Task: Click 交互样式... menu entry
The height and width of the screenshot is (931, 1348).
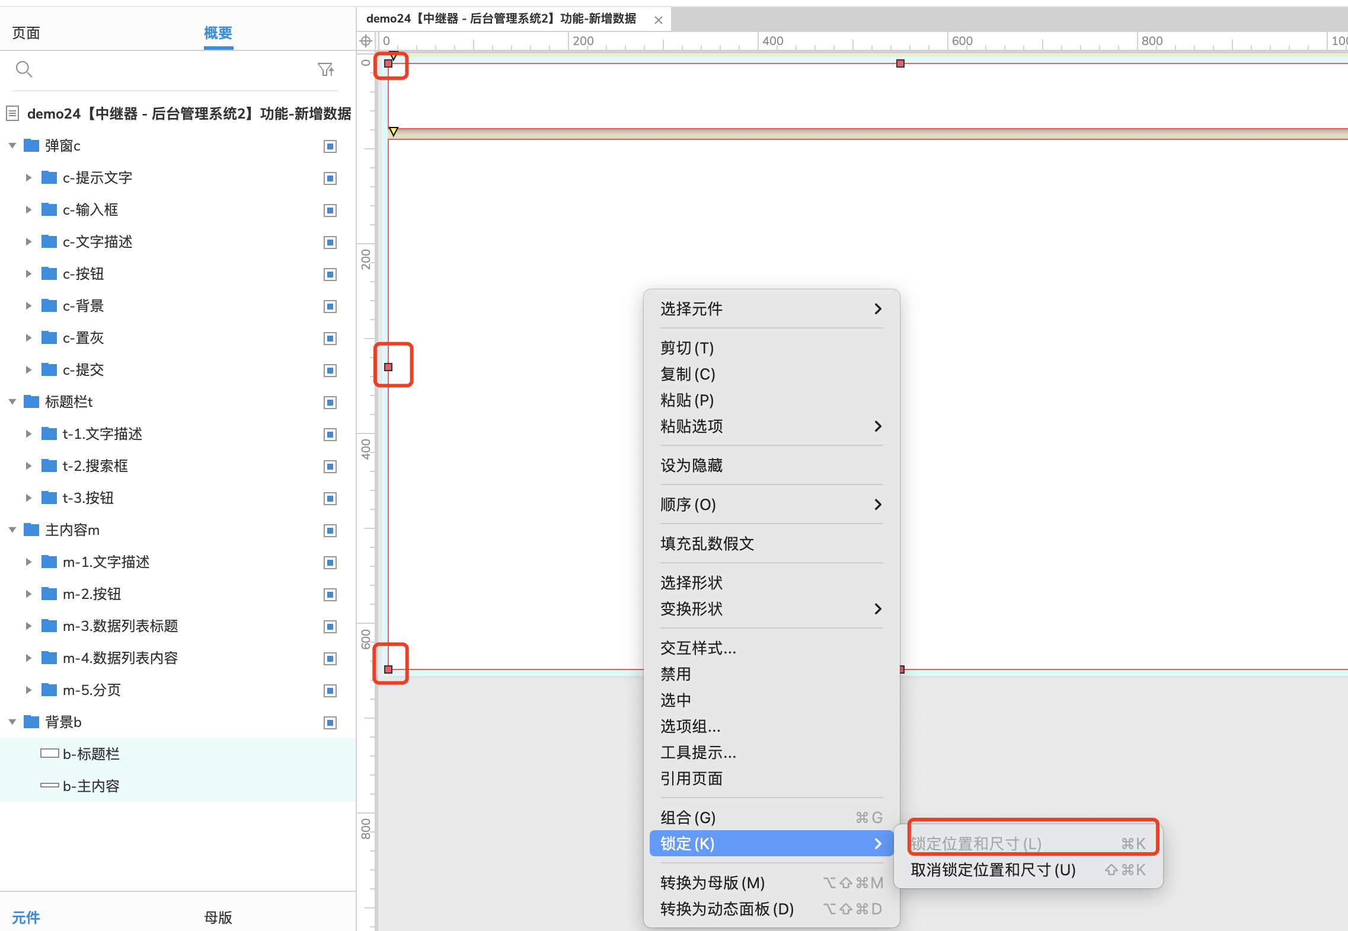Action: [771, 648]
